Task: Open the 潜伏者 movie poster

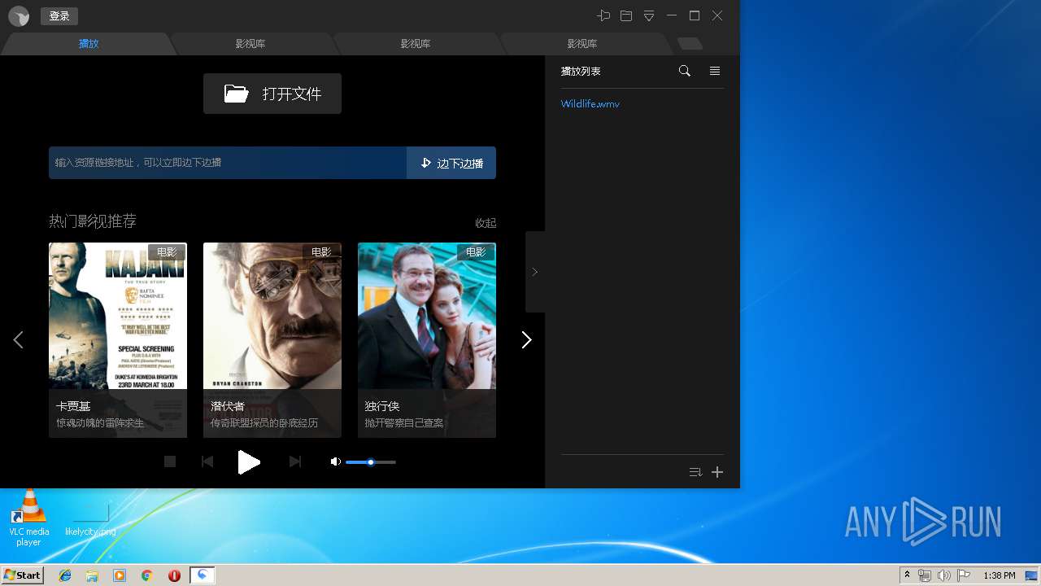Action: (x=272, y=340)
